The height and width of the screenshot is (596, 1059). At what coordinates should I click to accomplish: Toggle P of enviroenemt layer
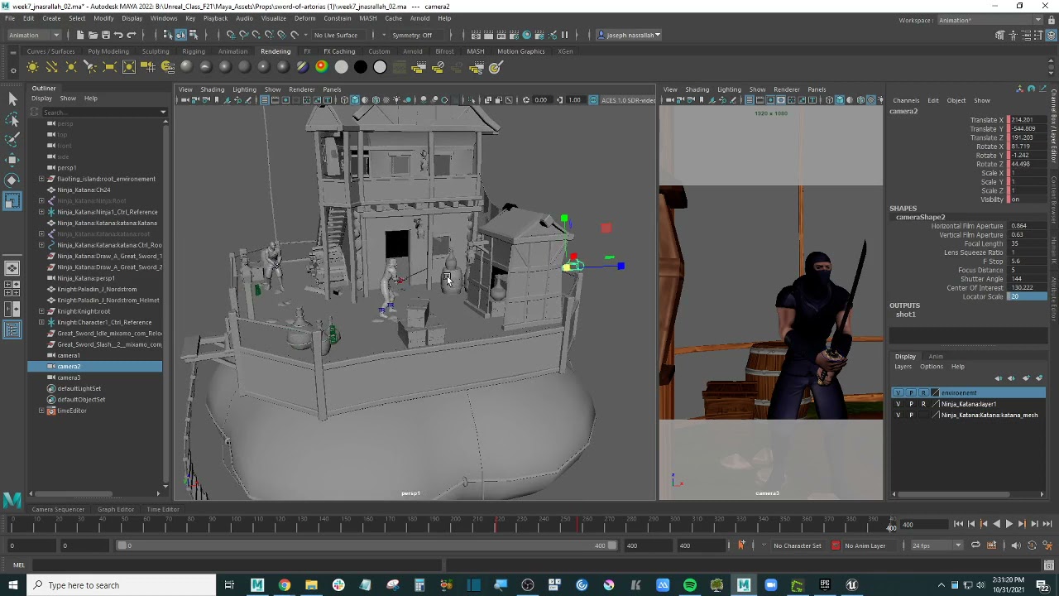click(x=911, y=393)
